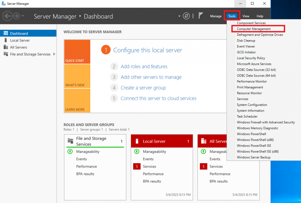Viewport: 301px width, 203px height.
Task: Select the Dashboard sidebar icon
Action: (x=6, y=33)
